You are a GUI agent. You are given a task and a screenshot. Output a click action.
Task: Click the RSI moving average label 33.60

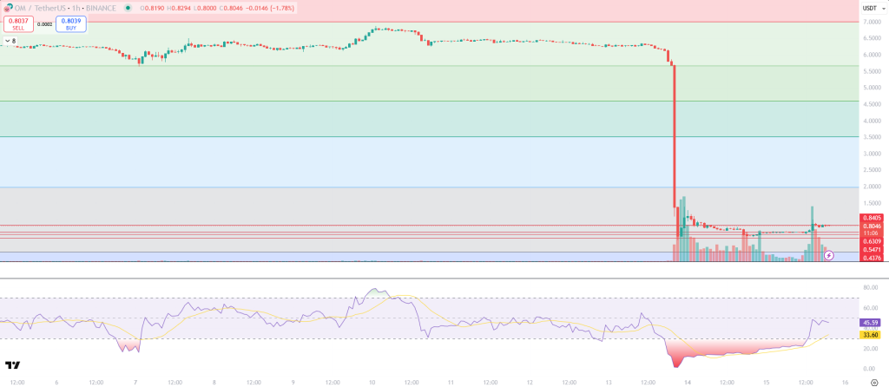coord(869,335)
